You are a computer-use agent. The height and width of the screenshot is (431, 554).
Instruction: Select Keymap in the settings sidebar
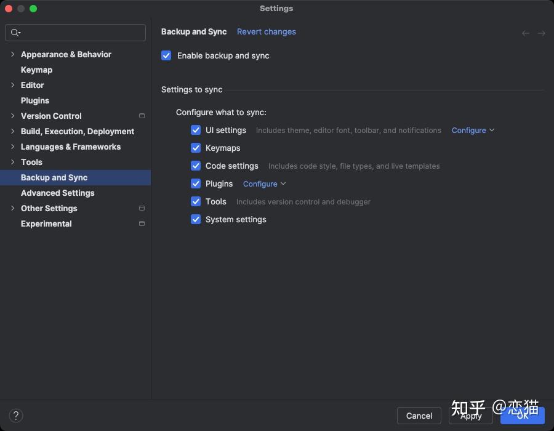(x=36, y=70)
